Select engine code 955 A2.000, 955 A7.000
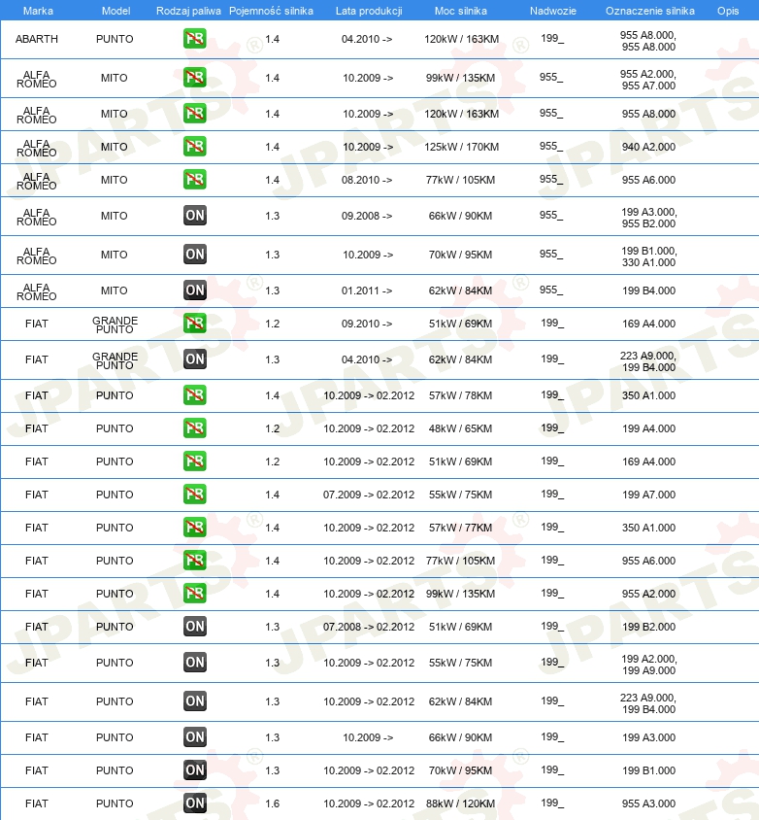This screenshot has width=759, height=820. point(648,80)
